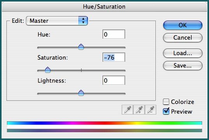Open the Edit Master dropdown

point(57,21)
